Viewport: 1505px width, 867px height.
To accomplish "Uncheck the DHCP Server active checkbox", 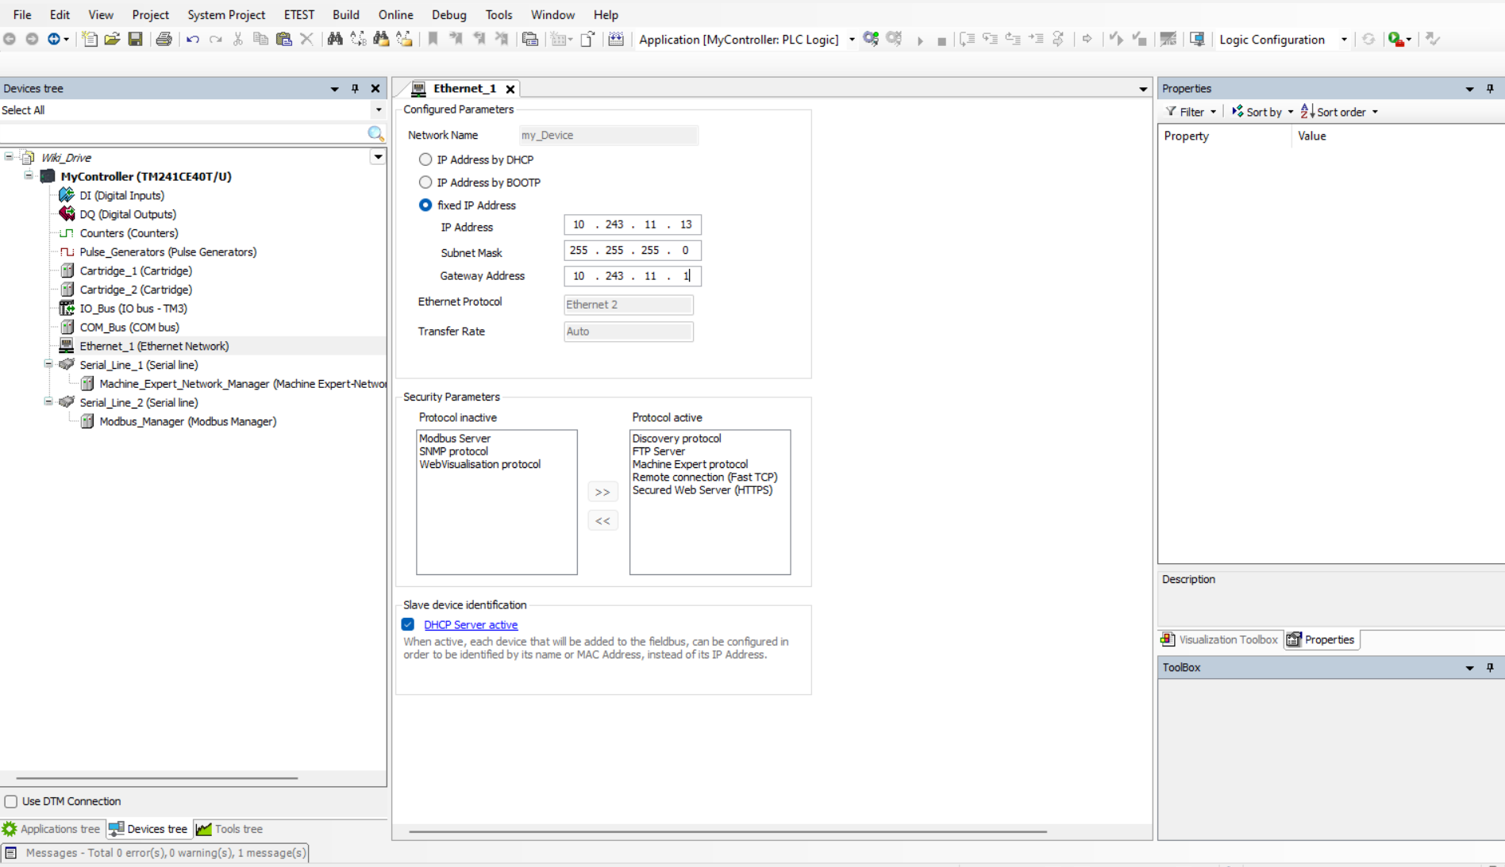I will pyautogui.click(x=408, y=624).
